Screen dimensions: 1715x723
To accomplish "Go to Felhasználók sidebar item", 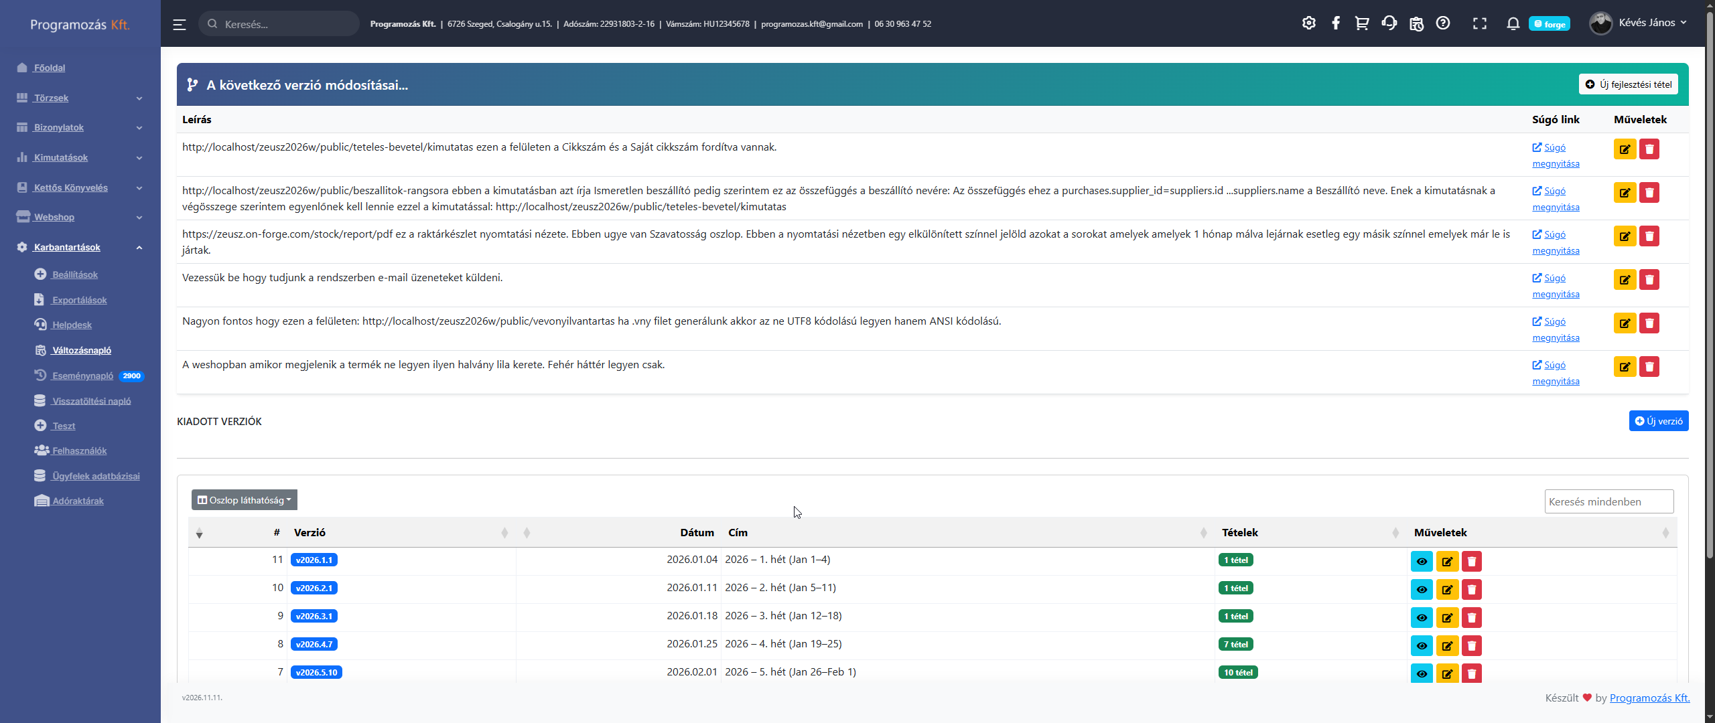I will tap(79, 451).
